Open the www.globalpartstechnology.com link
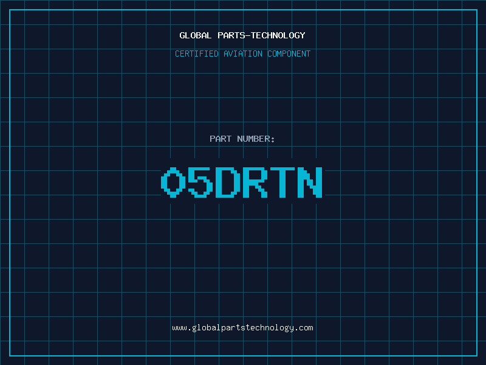Viewport: 486px width, 365px height. 242,328
